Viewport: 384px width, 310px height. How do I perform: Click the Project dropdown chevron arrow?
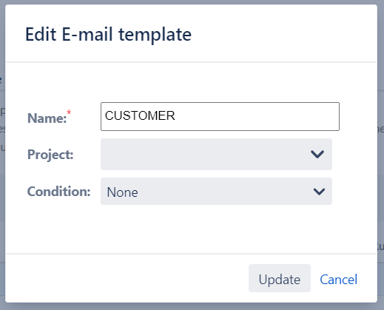[x=317, y=154]
